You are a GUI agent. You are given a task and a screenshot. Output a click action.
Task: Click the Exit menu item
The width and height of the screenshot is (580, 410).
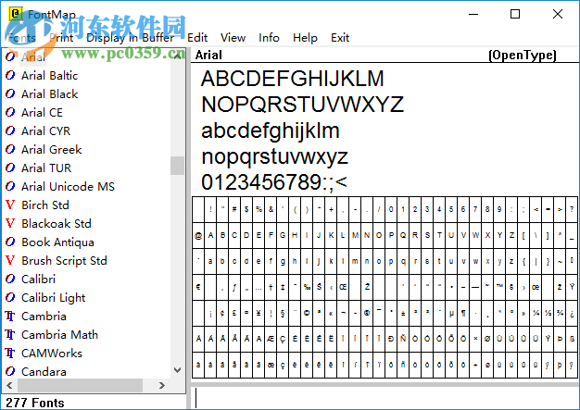340,38
